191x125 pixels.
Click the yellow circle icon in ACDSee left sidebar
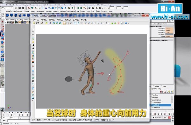click(x=33, y=42)
